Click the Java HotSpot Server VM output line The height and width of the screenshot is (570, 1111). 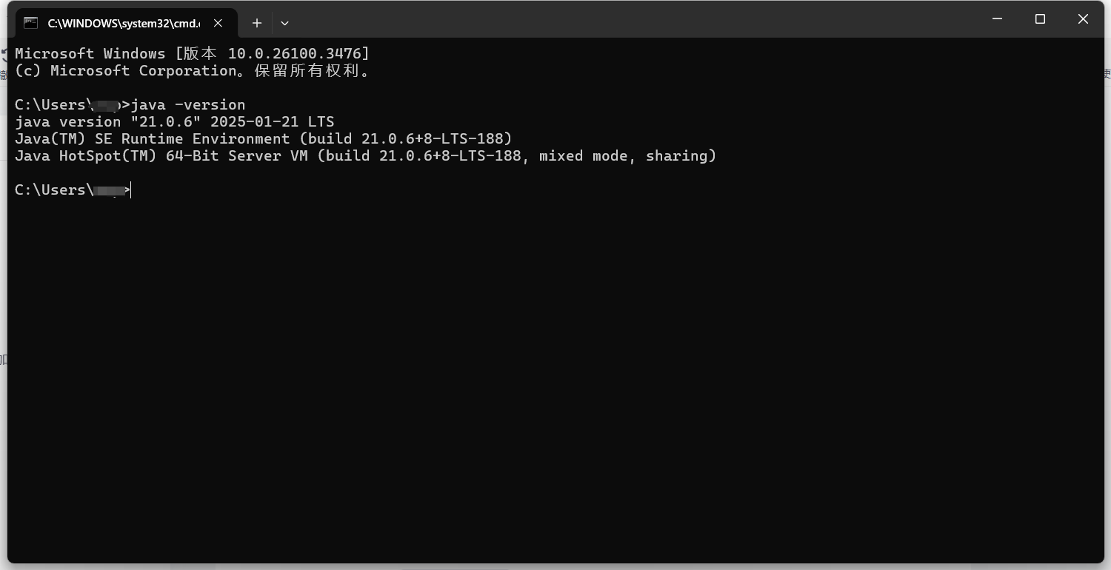[364, 155]
